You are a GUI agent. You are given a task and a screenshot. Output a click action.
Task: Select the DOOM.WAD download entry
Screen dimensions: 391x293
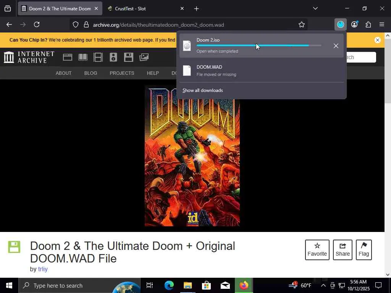[x=261, y=71]
